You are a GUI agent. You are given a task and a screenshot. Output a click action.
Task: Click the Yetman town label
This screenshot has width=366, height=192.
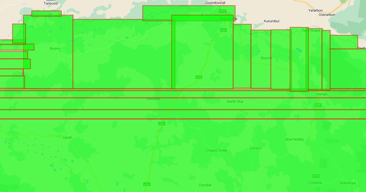pyautogui.click(x=321, y=94)
